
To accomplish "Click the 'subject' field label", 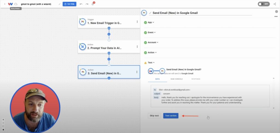I will (157, 94).
